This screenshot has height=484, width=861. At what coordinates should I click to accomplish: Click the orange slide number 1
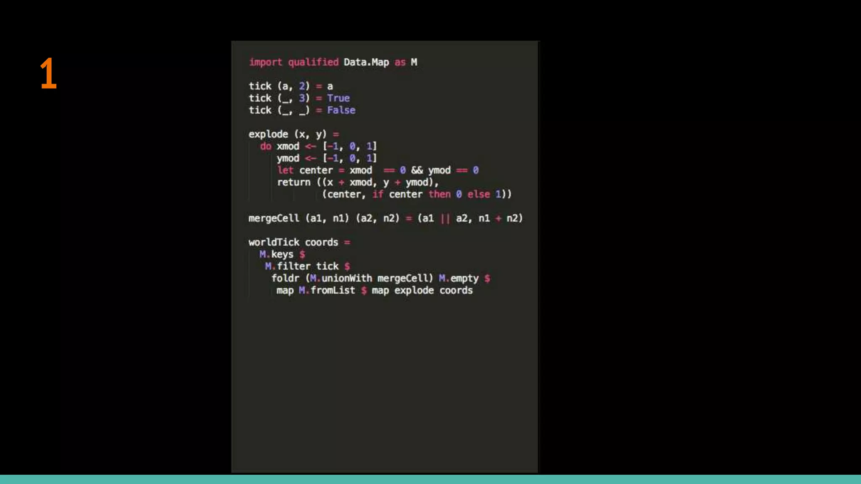click(x=48, y=74)
